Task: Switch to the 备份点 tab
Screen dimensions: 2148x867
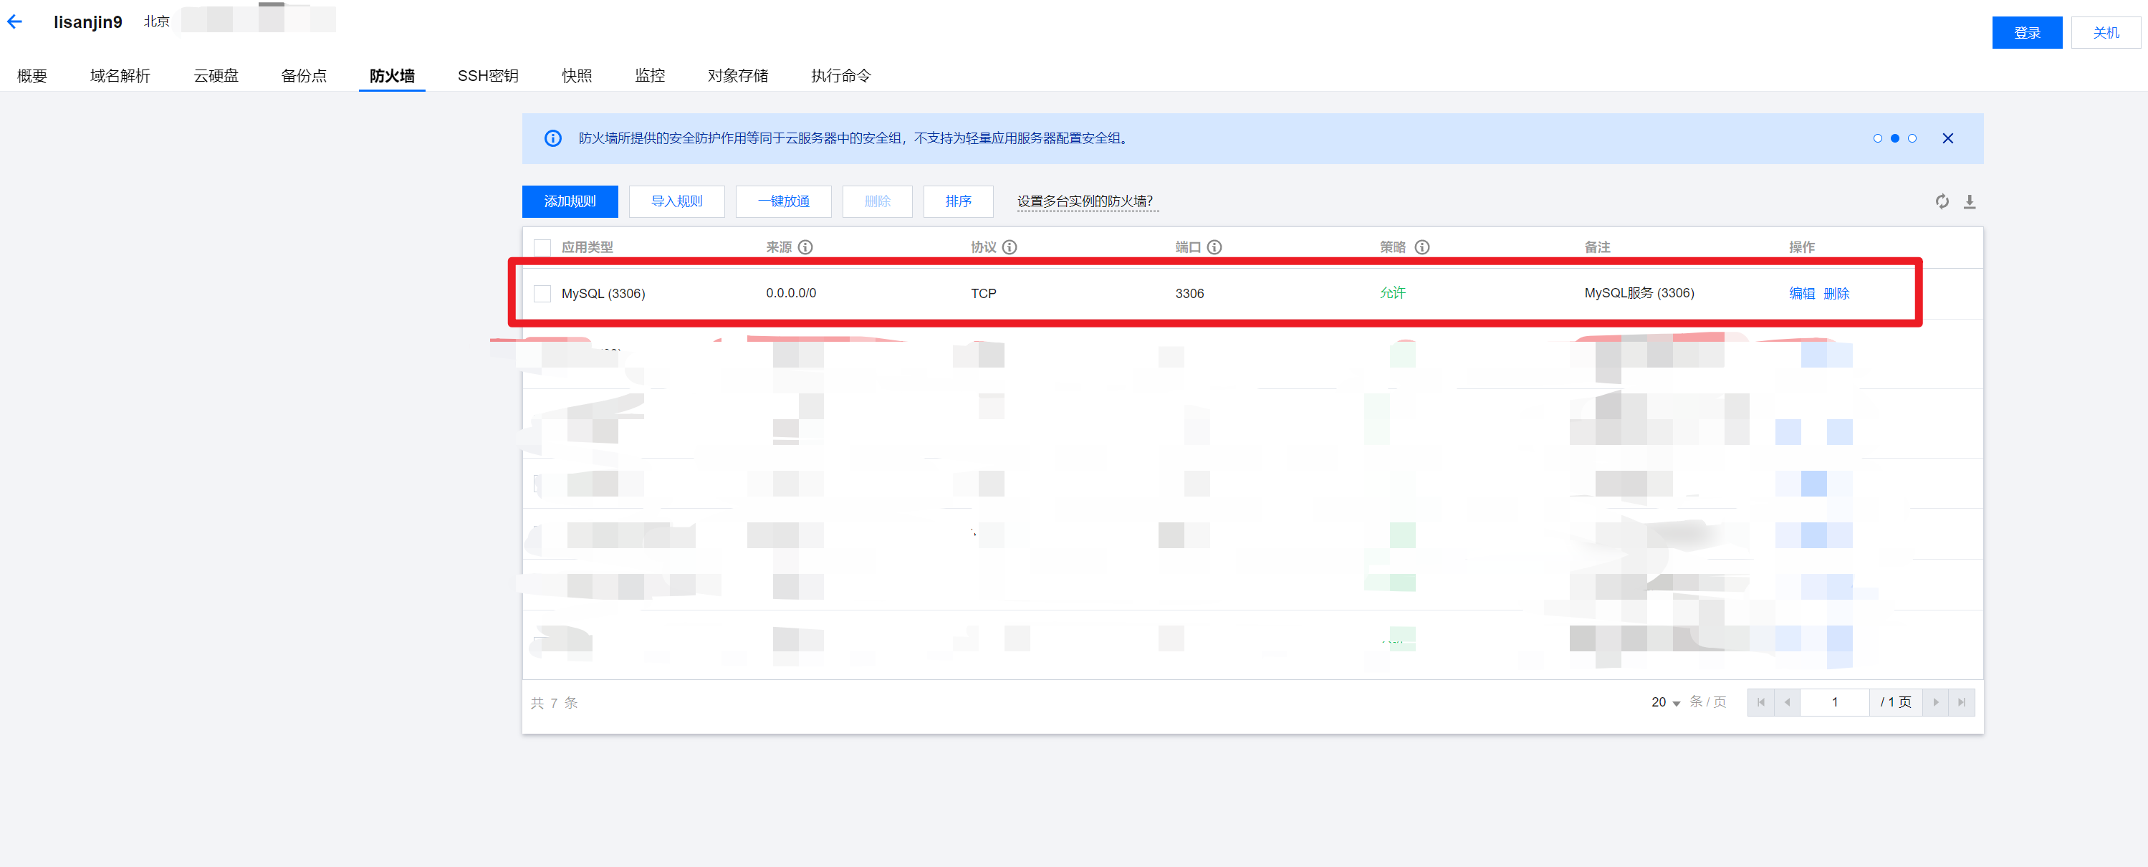Action: (x=304, y=76)
